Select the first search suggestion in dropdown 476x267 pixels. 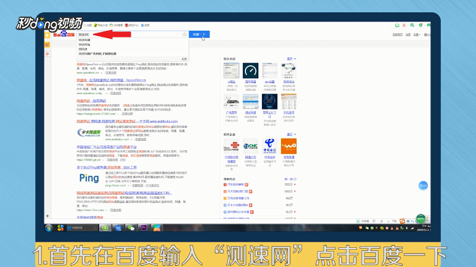point(84,40)
